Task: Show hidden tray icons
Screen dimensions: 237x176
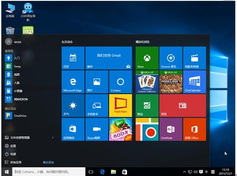Action: click(184, 172)
